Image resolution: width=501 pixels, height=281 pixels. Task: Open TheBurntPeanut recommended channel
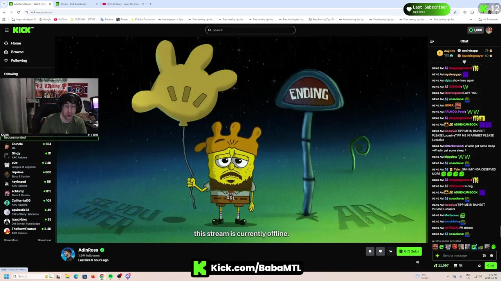(x=27, y=231)
